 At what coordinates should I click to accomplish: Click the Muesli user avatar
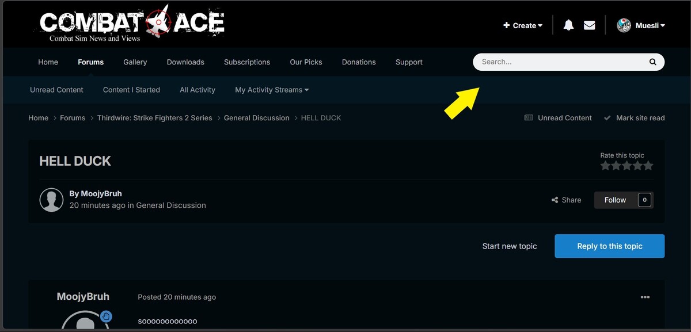click(624, 25)
